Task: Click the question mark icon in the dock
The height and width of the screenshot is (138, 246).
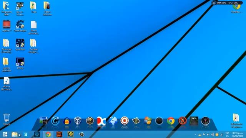Action: tap(90, 121)
